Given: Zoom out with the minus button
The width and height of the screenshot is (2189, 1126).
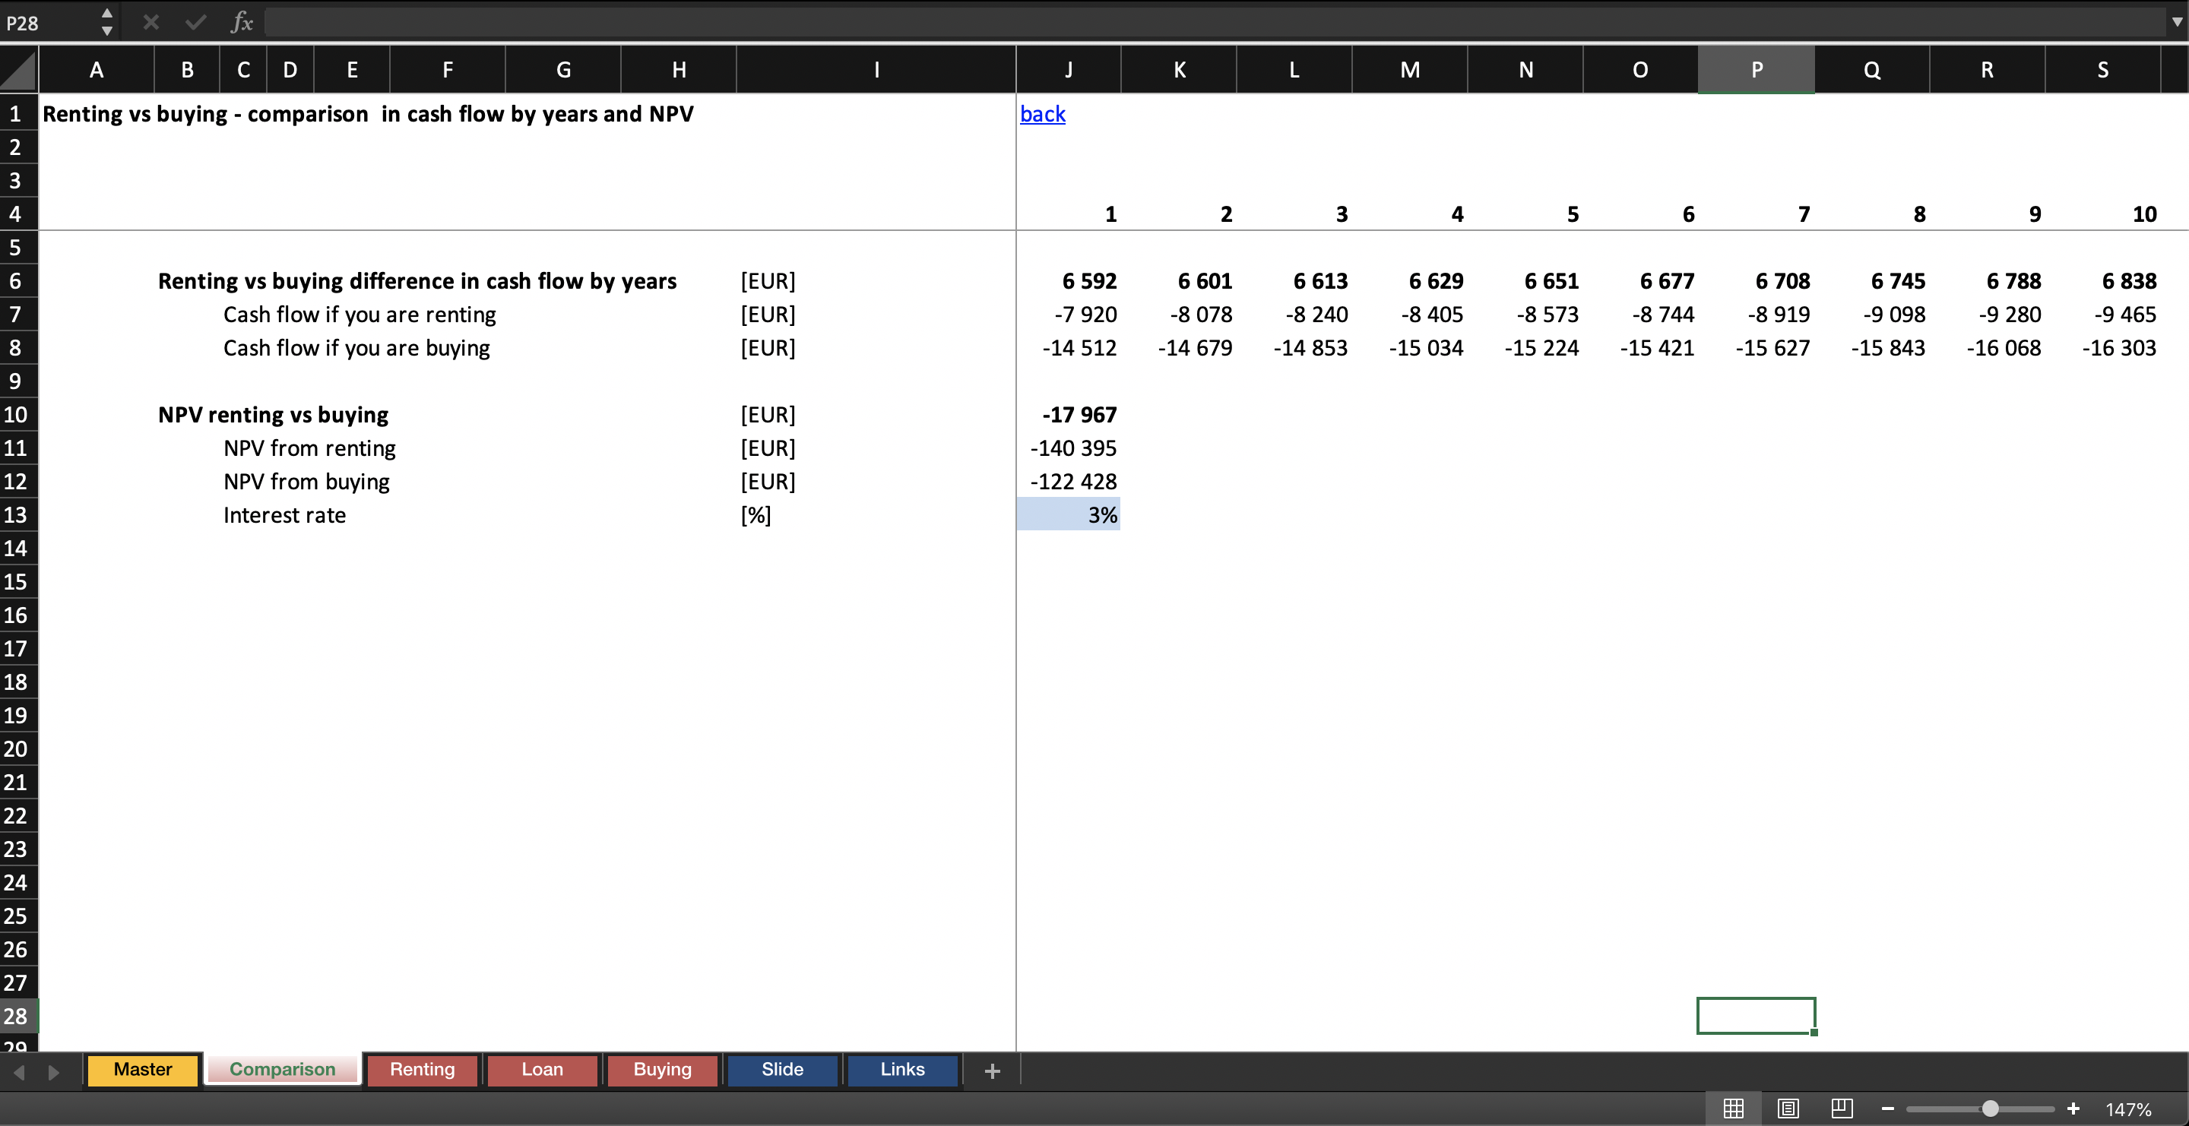Looking at the screenshot, I should (1887, 1109).
